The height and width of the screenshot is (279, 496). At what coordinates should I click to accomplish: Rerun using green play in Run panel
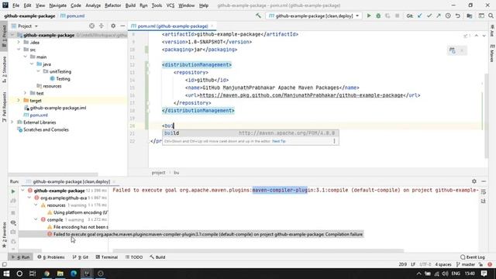(13, 191)
